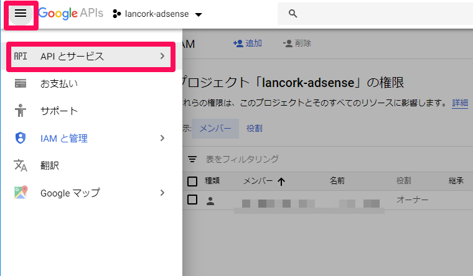
Task: Open the サポート menu item
Action: click(x=91, y=111)
